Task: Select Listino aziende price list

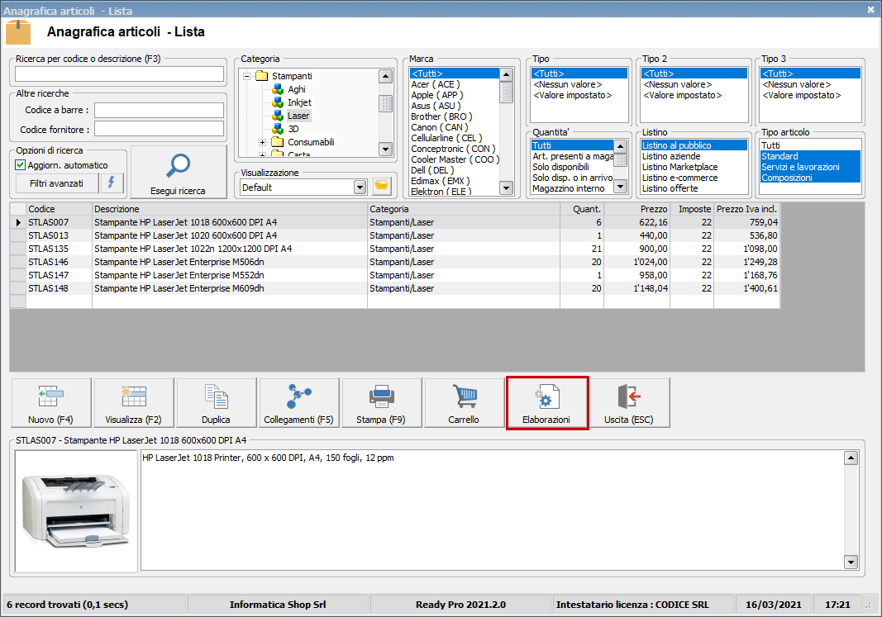Action: pyautogui.click(x=694, y=156)
